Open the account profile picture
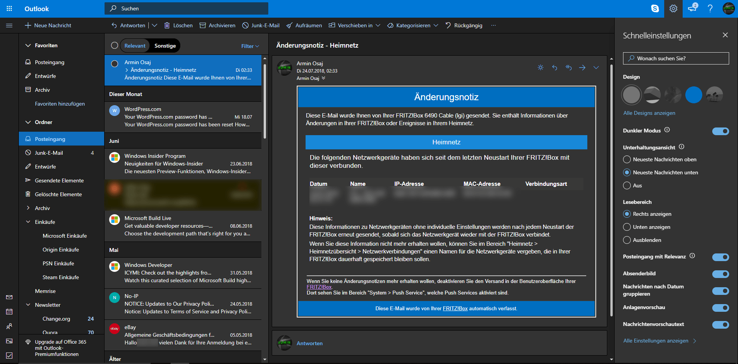Image resolution: width=738 pixels, height=364 pixels. 728,8
